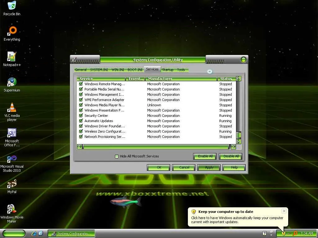Uncheck Network Provisioning Service
The width and height of the screenshot is (318, 238).
pos(81,136)
